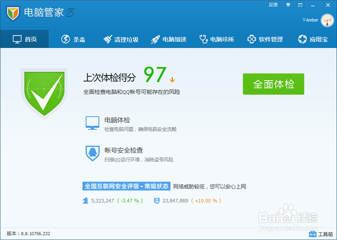Click the 工具箱 toolbox briefcase icon
337x240 pixels.
(313, 234)
